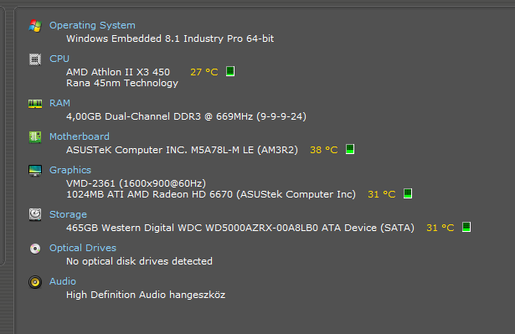Click the Radeon HD 6670 temperature status icon
This screenshot has height=334, width=515.
coord(408,193)
